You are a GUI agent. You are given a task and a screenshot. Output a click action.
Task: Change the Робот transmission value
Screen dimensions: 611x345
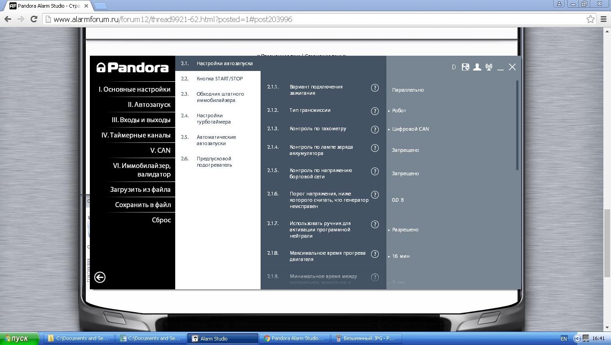[x=399, y=111]
